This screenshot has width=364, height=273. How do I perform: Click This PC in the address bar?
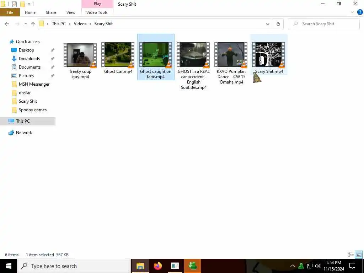[x=59, y=24]
